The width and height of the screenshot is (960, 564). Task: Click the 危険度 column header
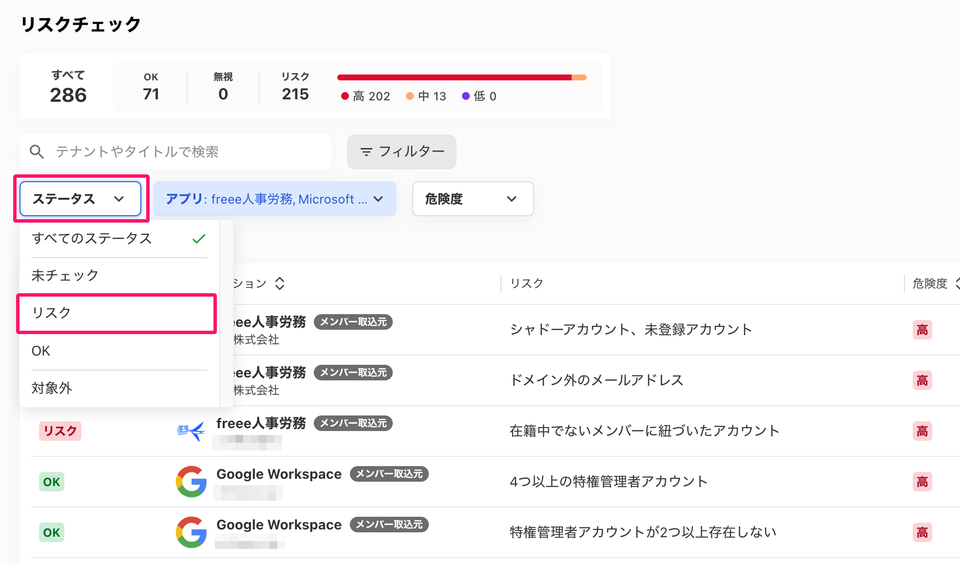tap(930, 283)
